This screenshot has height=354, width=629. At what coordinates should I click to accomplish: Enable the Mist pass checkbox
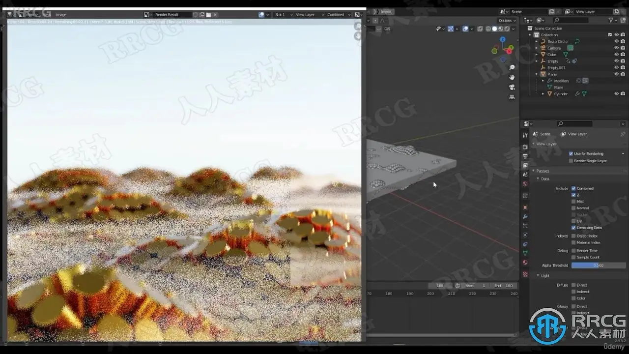point(573,202)
